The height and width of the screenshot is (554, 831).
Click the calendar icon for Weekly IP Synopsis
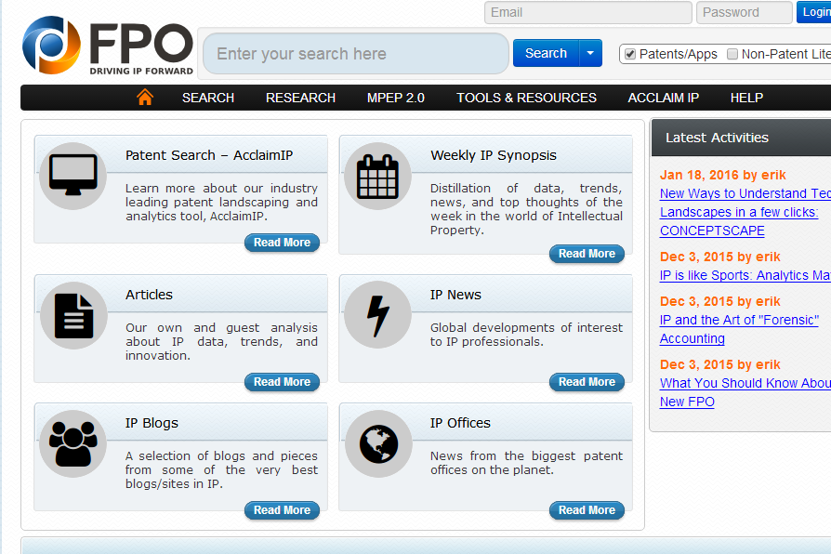click(x=378, y=176)
